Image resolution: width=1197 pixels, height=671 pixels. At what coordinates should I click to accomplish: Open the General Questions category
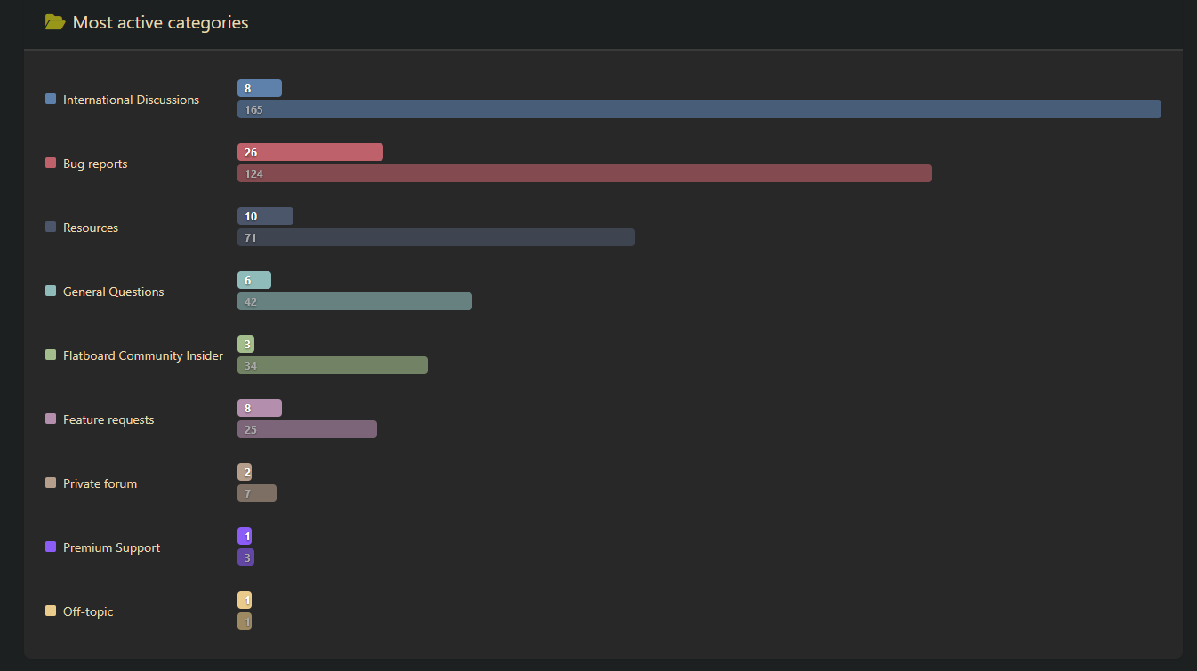(x=113, y=292)
